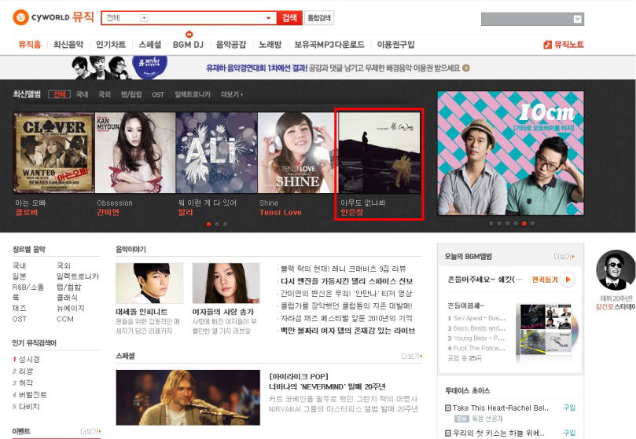Select the 일렉트로니카 genre in 장르별 음악
636x439 pixels.
coord(78,276)
